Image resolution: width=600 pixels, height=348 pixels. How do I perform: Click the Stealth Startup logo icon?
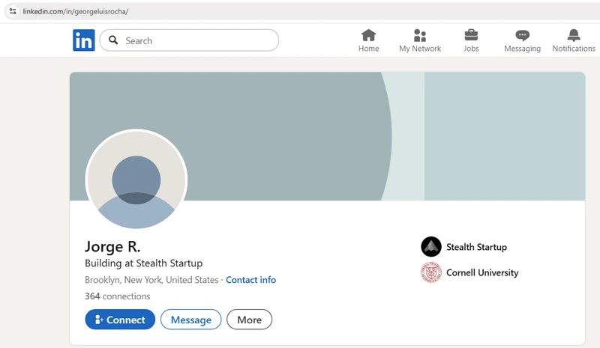pyautogui.click(x=431, y=247)
